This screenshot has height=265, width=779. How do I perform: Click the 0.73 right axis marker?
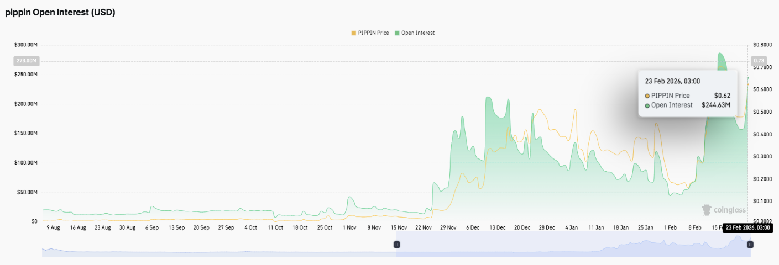point(759,61)
